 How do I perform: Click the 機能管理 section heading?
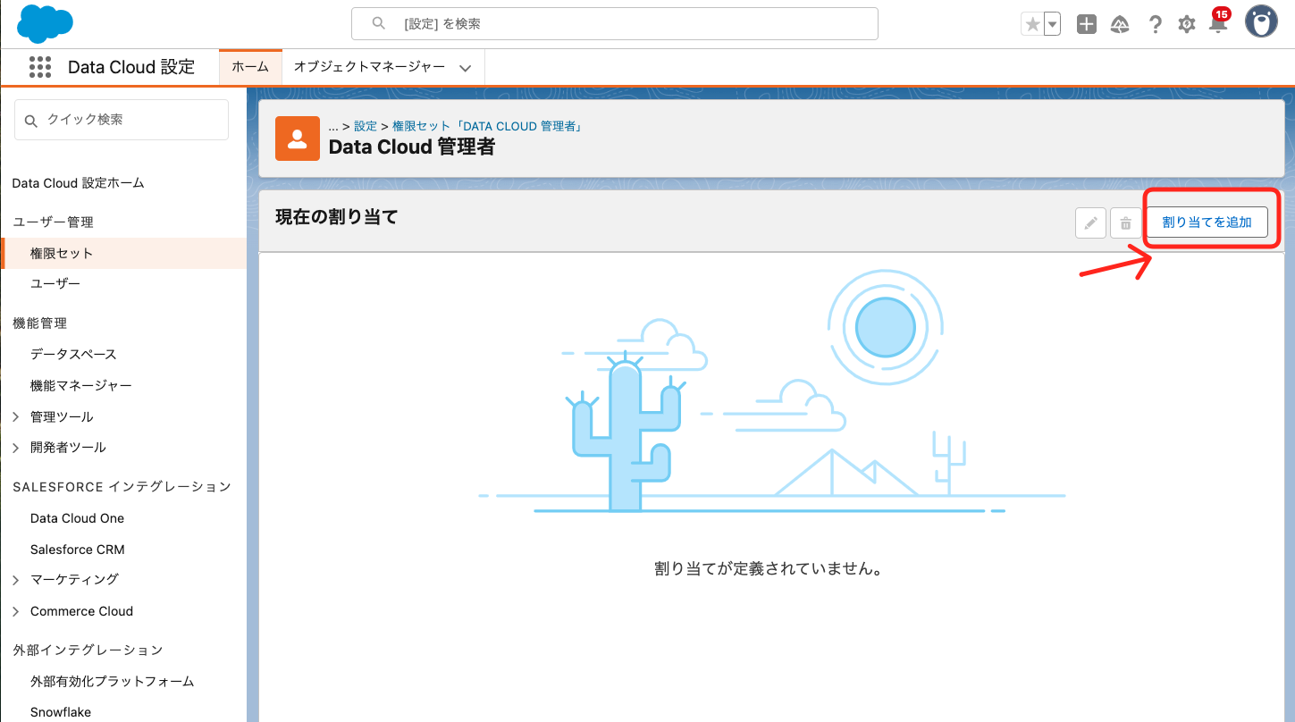pos(39,323)
